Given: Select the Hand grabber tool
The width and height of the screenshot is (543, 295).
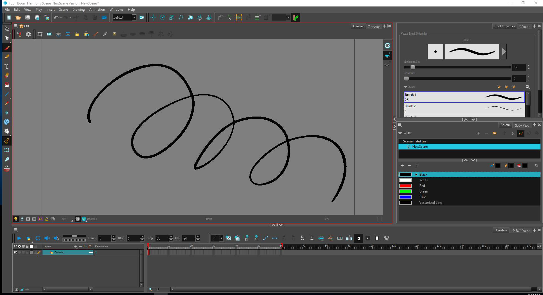Looking at the screenshot, I should (x=7, y=131).
